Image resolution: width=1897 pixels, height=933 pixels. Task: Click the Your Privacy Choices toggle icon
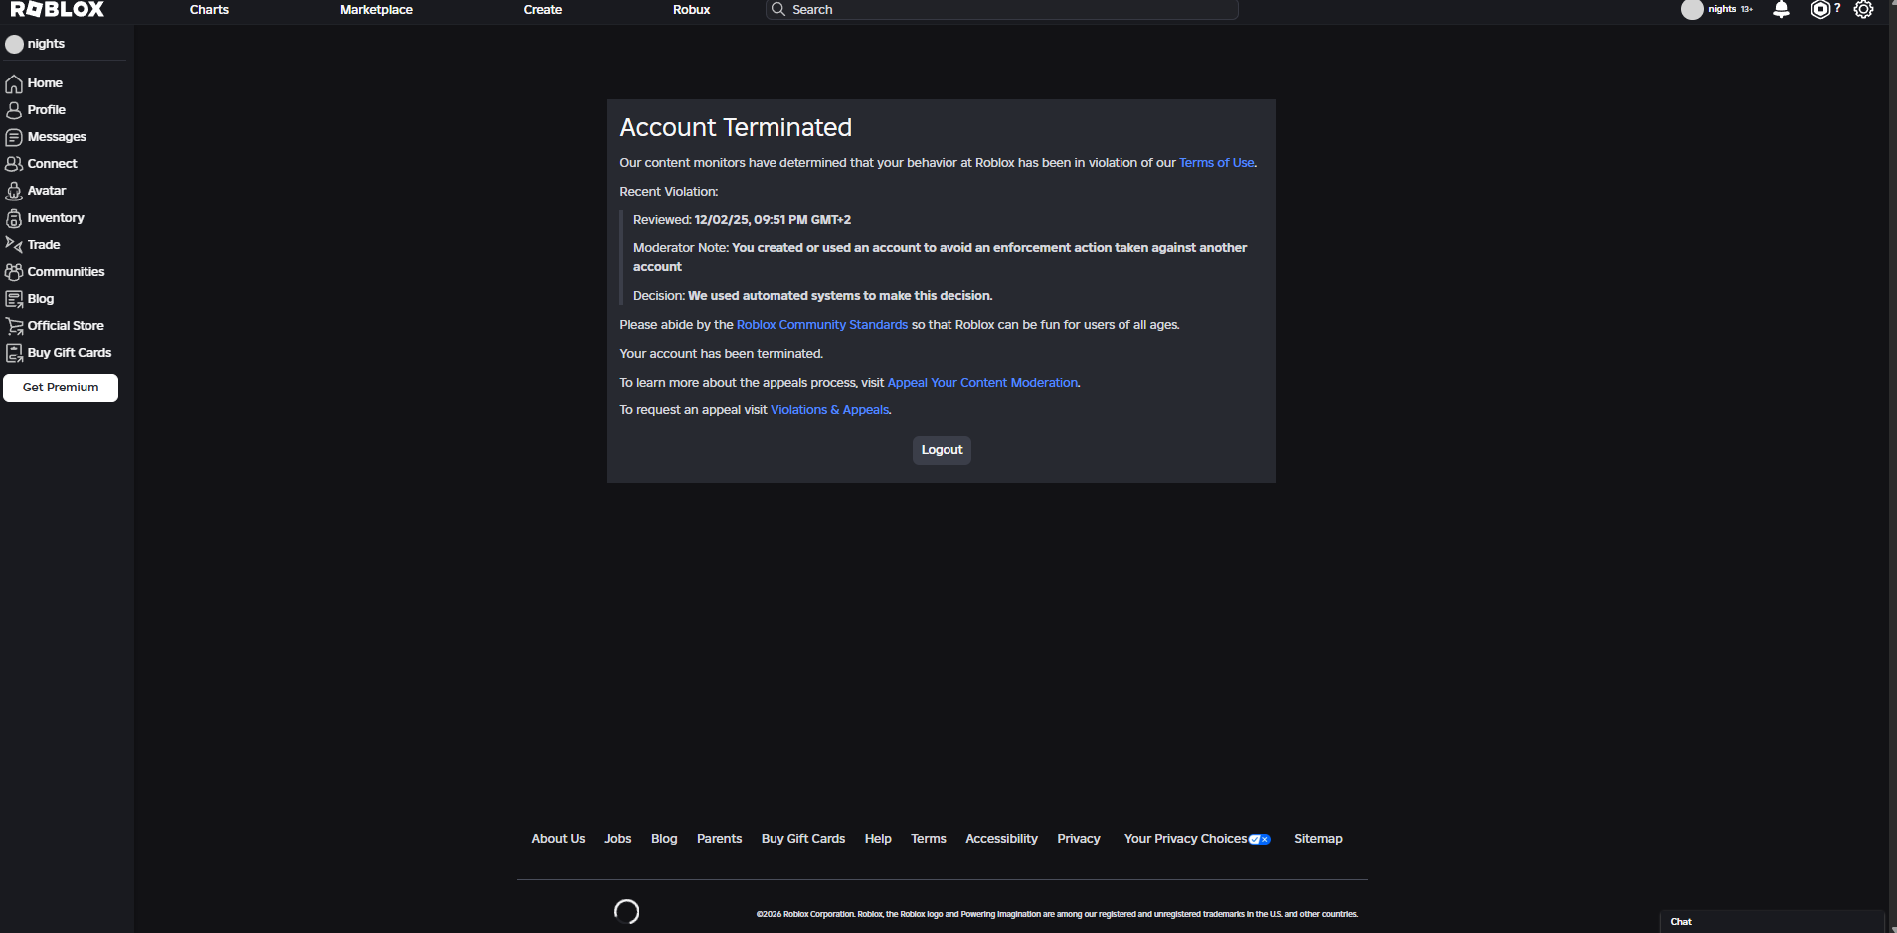click(x=1260, y=840)
